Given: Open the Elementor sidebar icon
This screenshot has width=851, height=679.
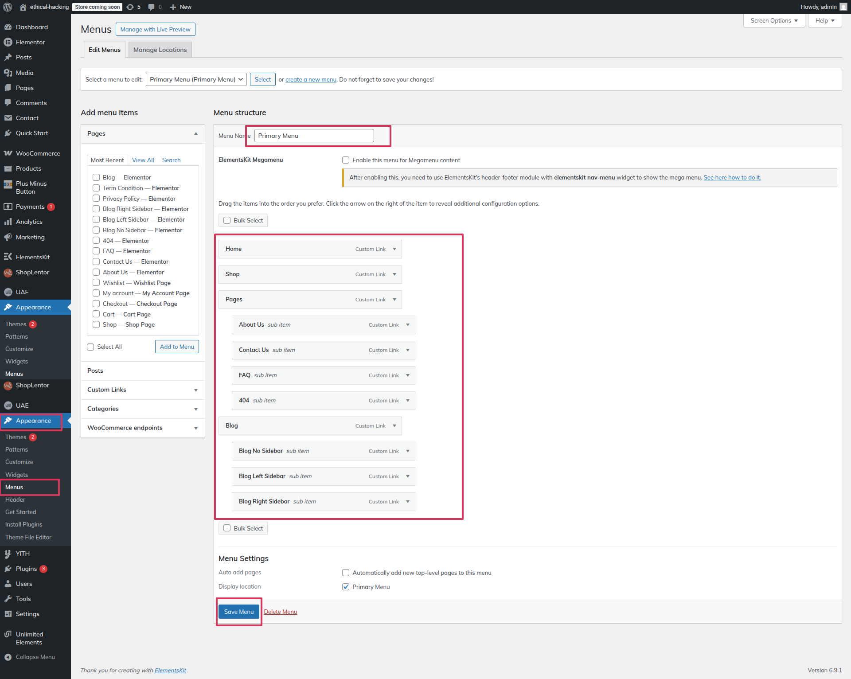Looking at the screenshot, I should click(x=8, y=42).
